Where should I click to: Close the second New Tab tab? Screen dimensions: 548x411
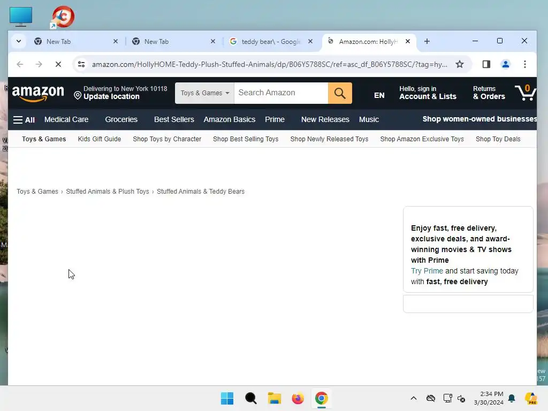click(x=213, y=41)
